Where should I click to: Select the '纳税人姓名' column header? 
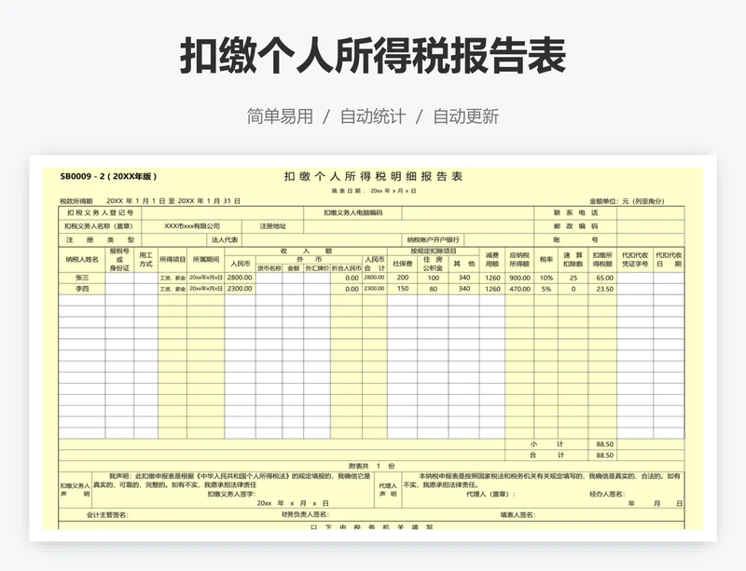82,260
